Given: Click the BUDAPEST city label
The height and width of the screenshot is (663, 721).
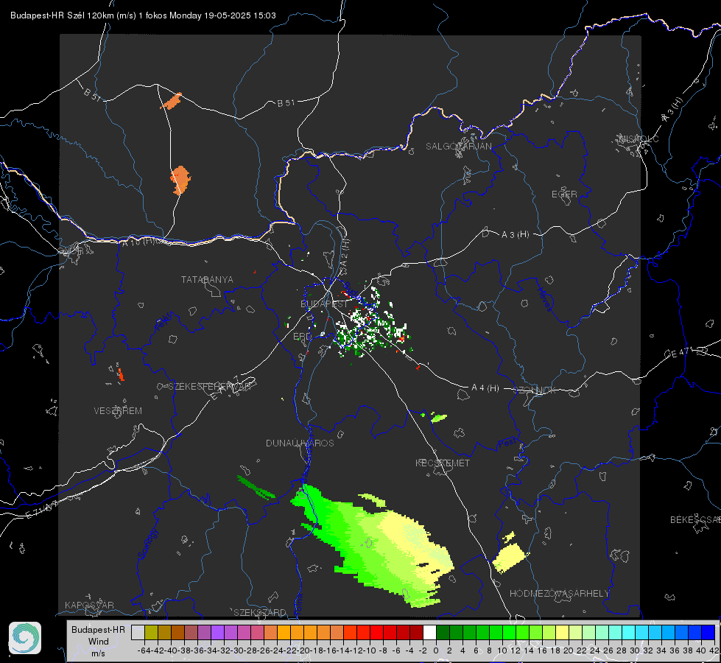Looking at the screenshot, I should [324, 304].
